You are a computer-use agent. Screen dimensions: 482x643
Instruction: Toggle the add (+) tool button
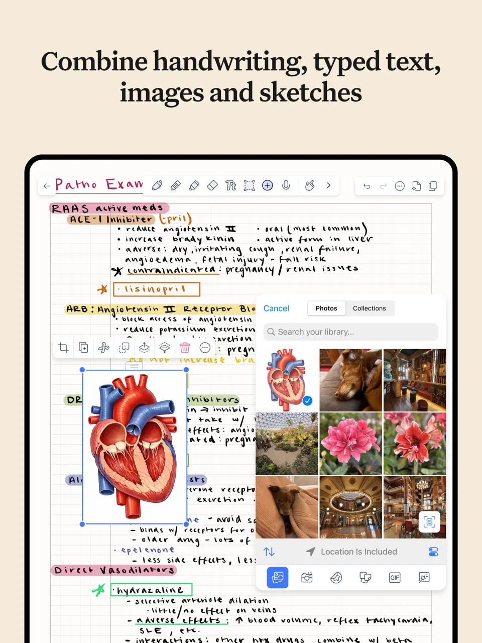(268, 186)
